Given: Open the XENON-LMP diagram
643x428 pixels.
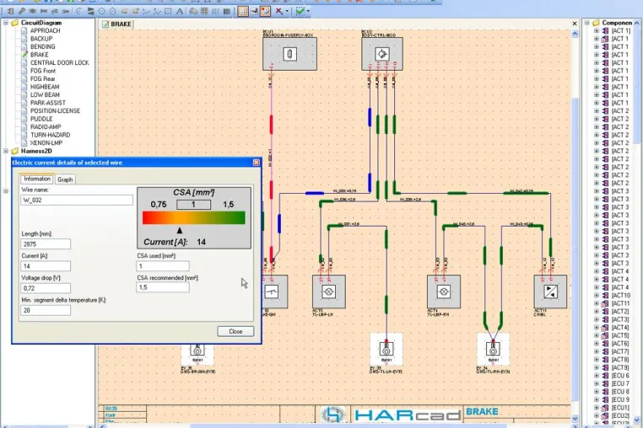Looking at the screenshot, I should [46, 143].
